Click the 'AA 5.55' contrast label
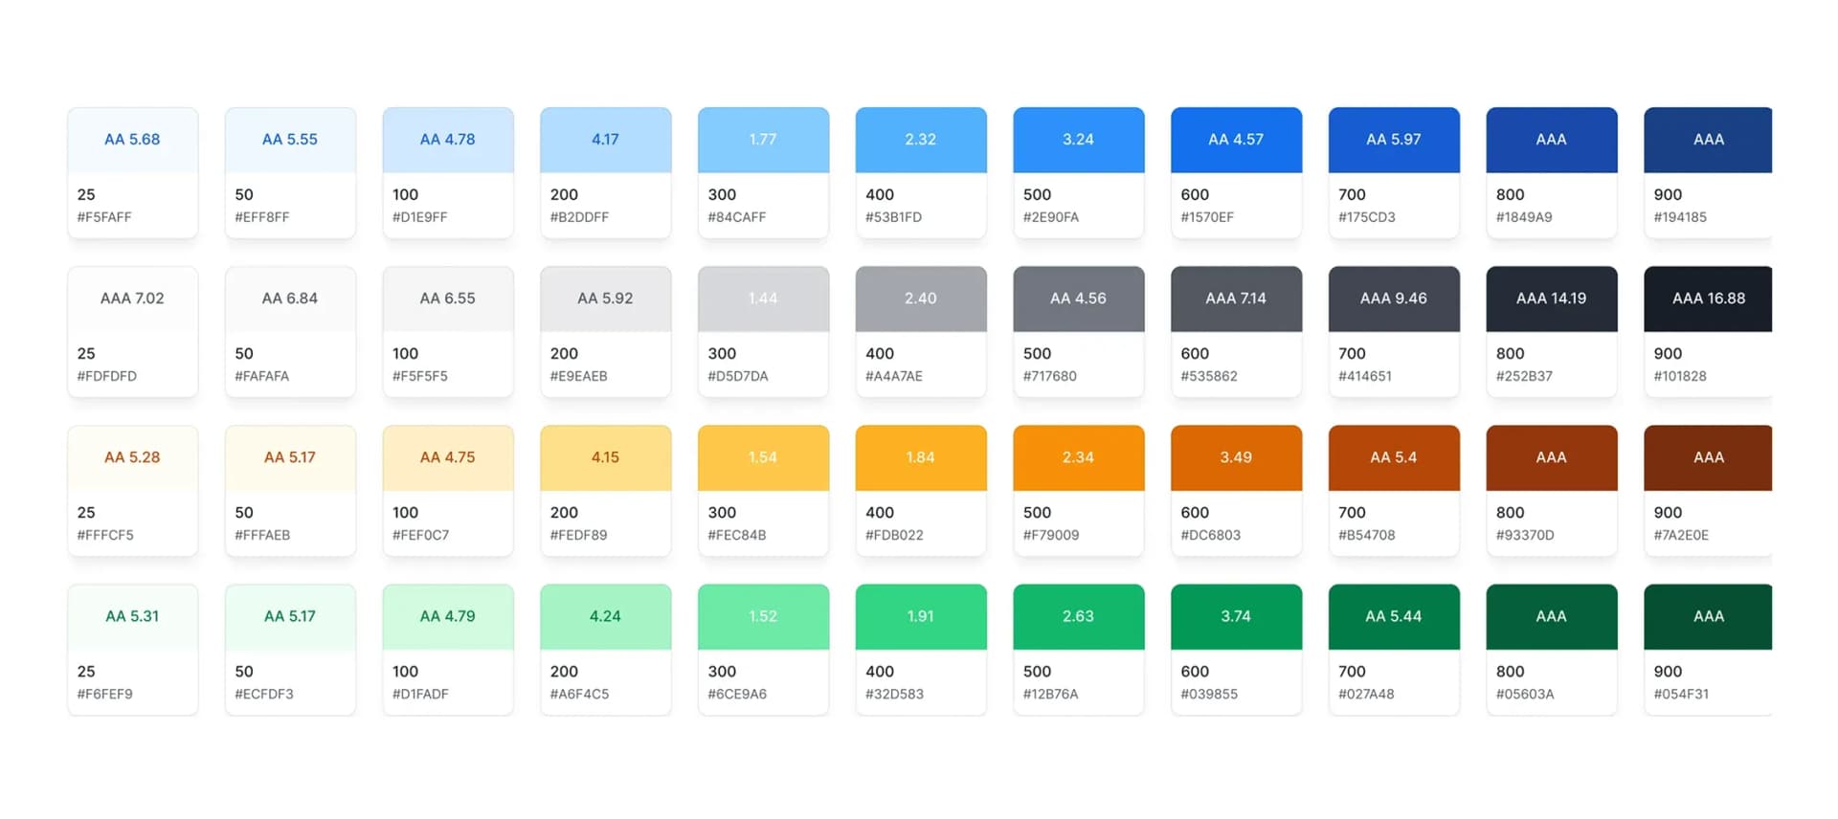This screenshot has height=819, width=1838. [290, 140]
